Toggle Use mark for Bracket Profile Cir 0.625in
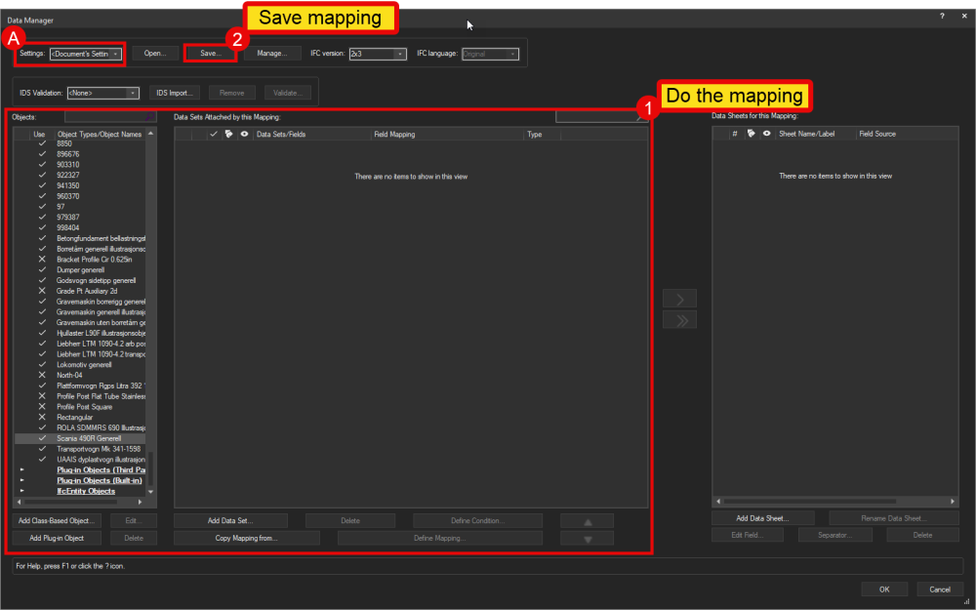The width and height of the screenshot is (976, 610). pyautogui.click(x=41, y=260)
